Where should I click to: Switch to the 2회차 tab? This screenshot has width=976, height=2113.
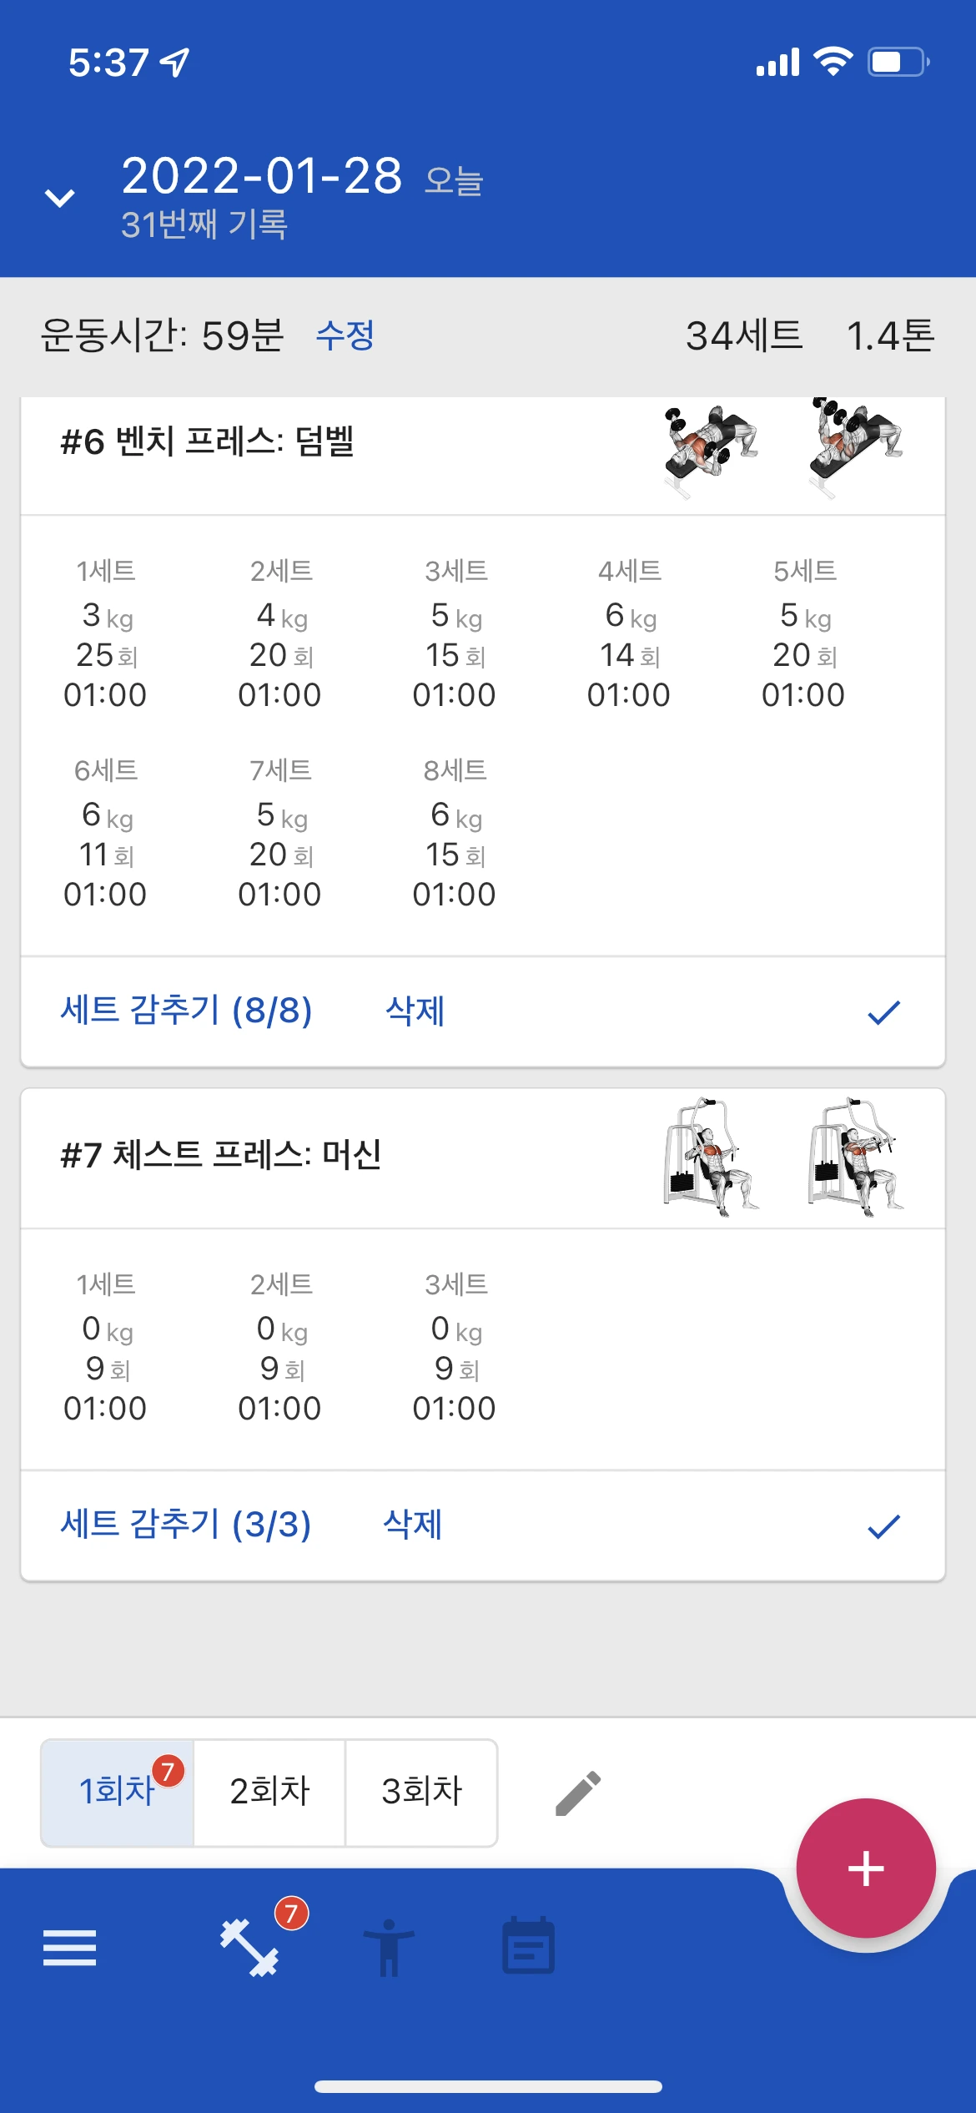(269, 1792)
